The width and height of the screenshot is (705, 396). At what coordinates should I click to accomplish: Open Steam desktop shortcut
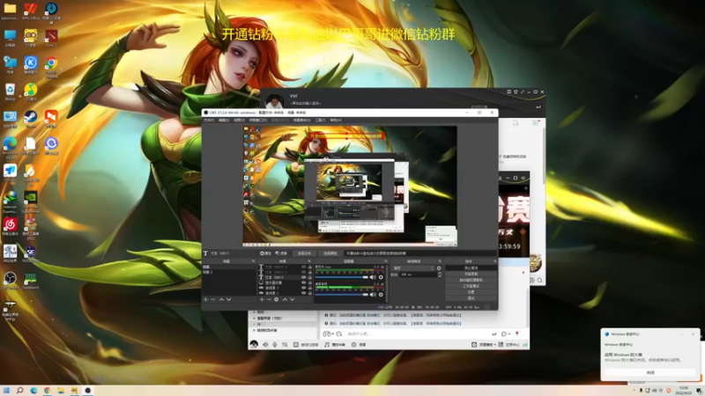(x=31, y=119)
